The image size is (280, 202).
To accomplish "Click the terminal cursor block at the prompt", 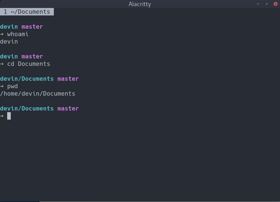I will [9, 116].
